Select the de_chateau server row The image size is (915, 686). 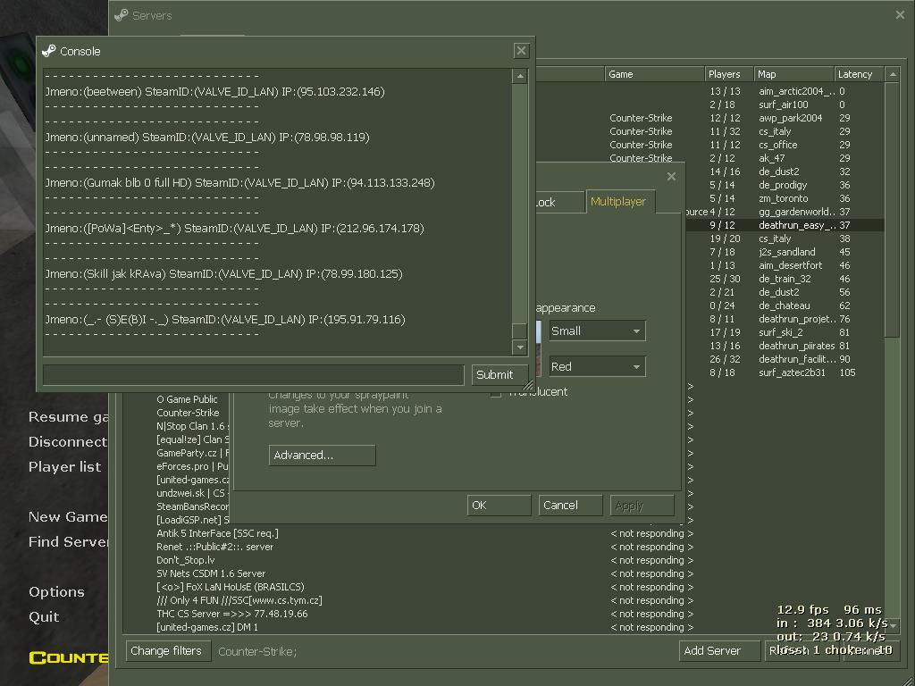pos(785,305)
